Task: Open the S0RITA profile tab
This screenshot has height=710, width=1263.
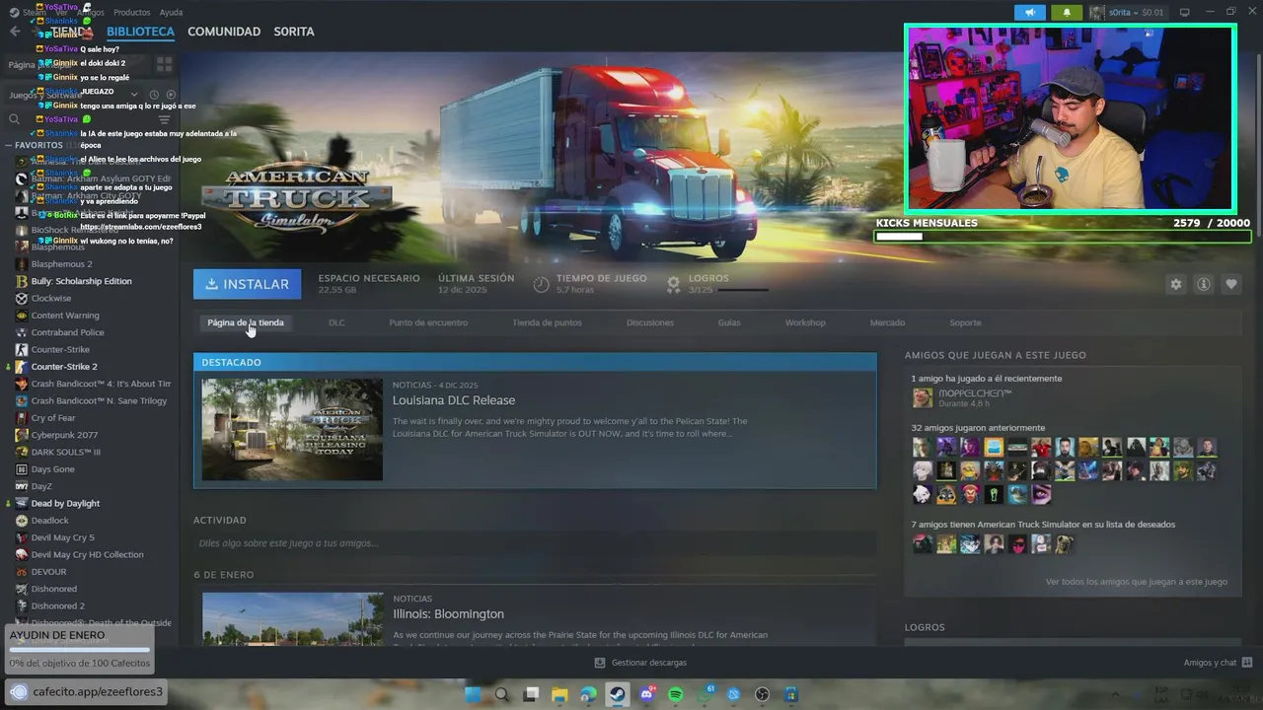Action: coord(294,32)
